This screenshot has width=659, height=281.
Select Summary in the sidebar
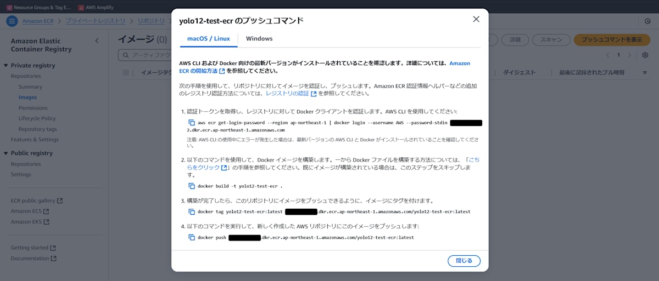30,87
